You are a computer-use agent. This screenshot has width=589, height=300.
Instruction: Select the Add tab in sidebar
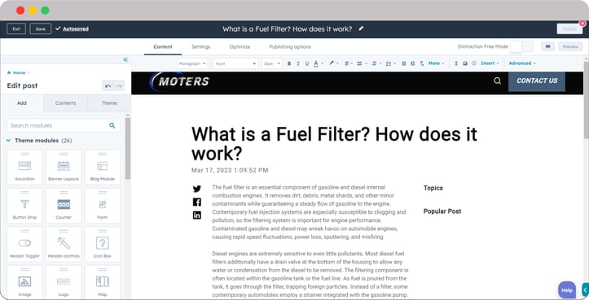(x=22, y=103)
